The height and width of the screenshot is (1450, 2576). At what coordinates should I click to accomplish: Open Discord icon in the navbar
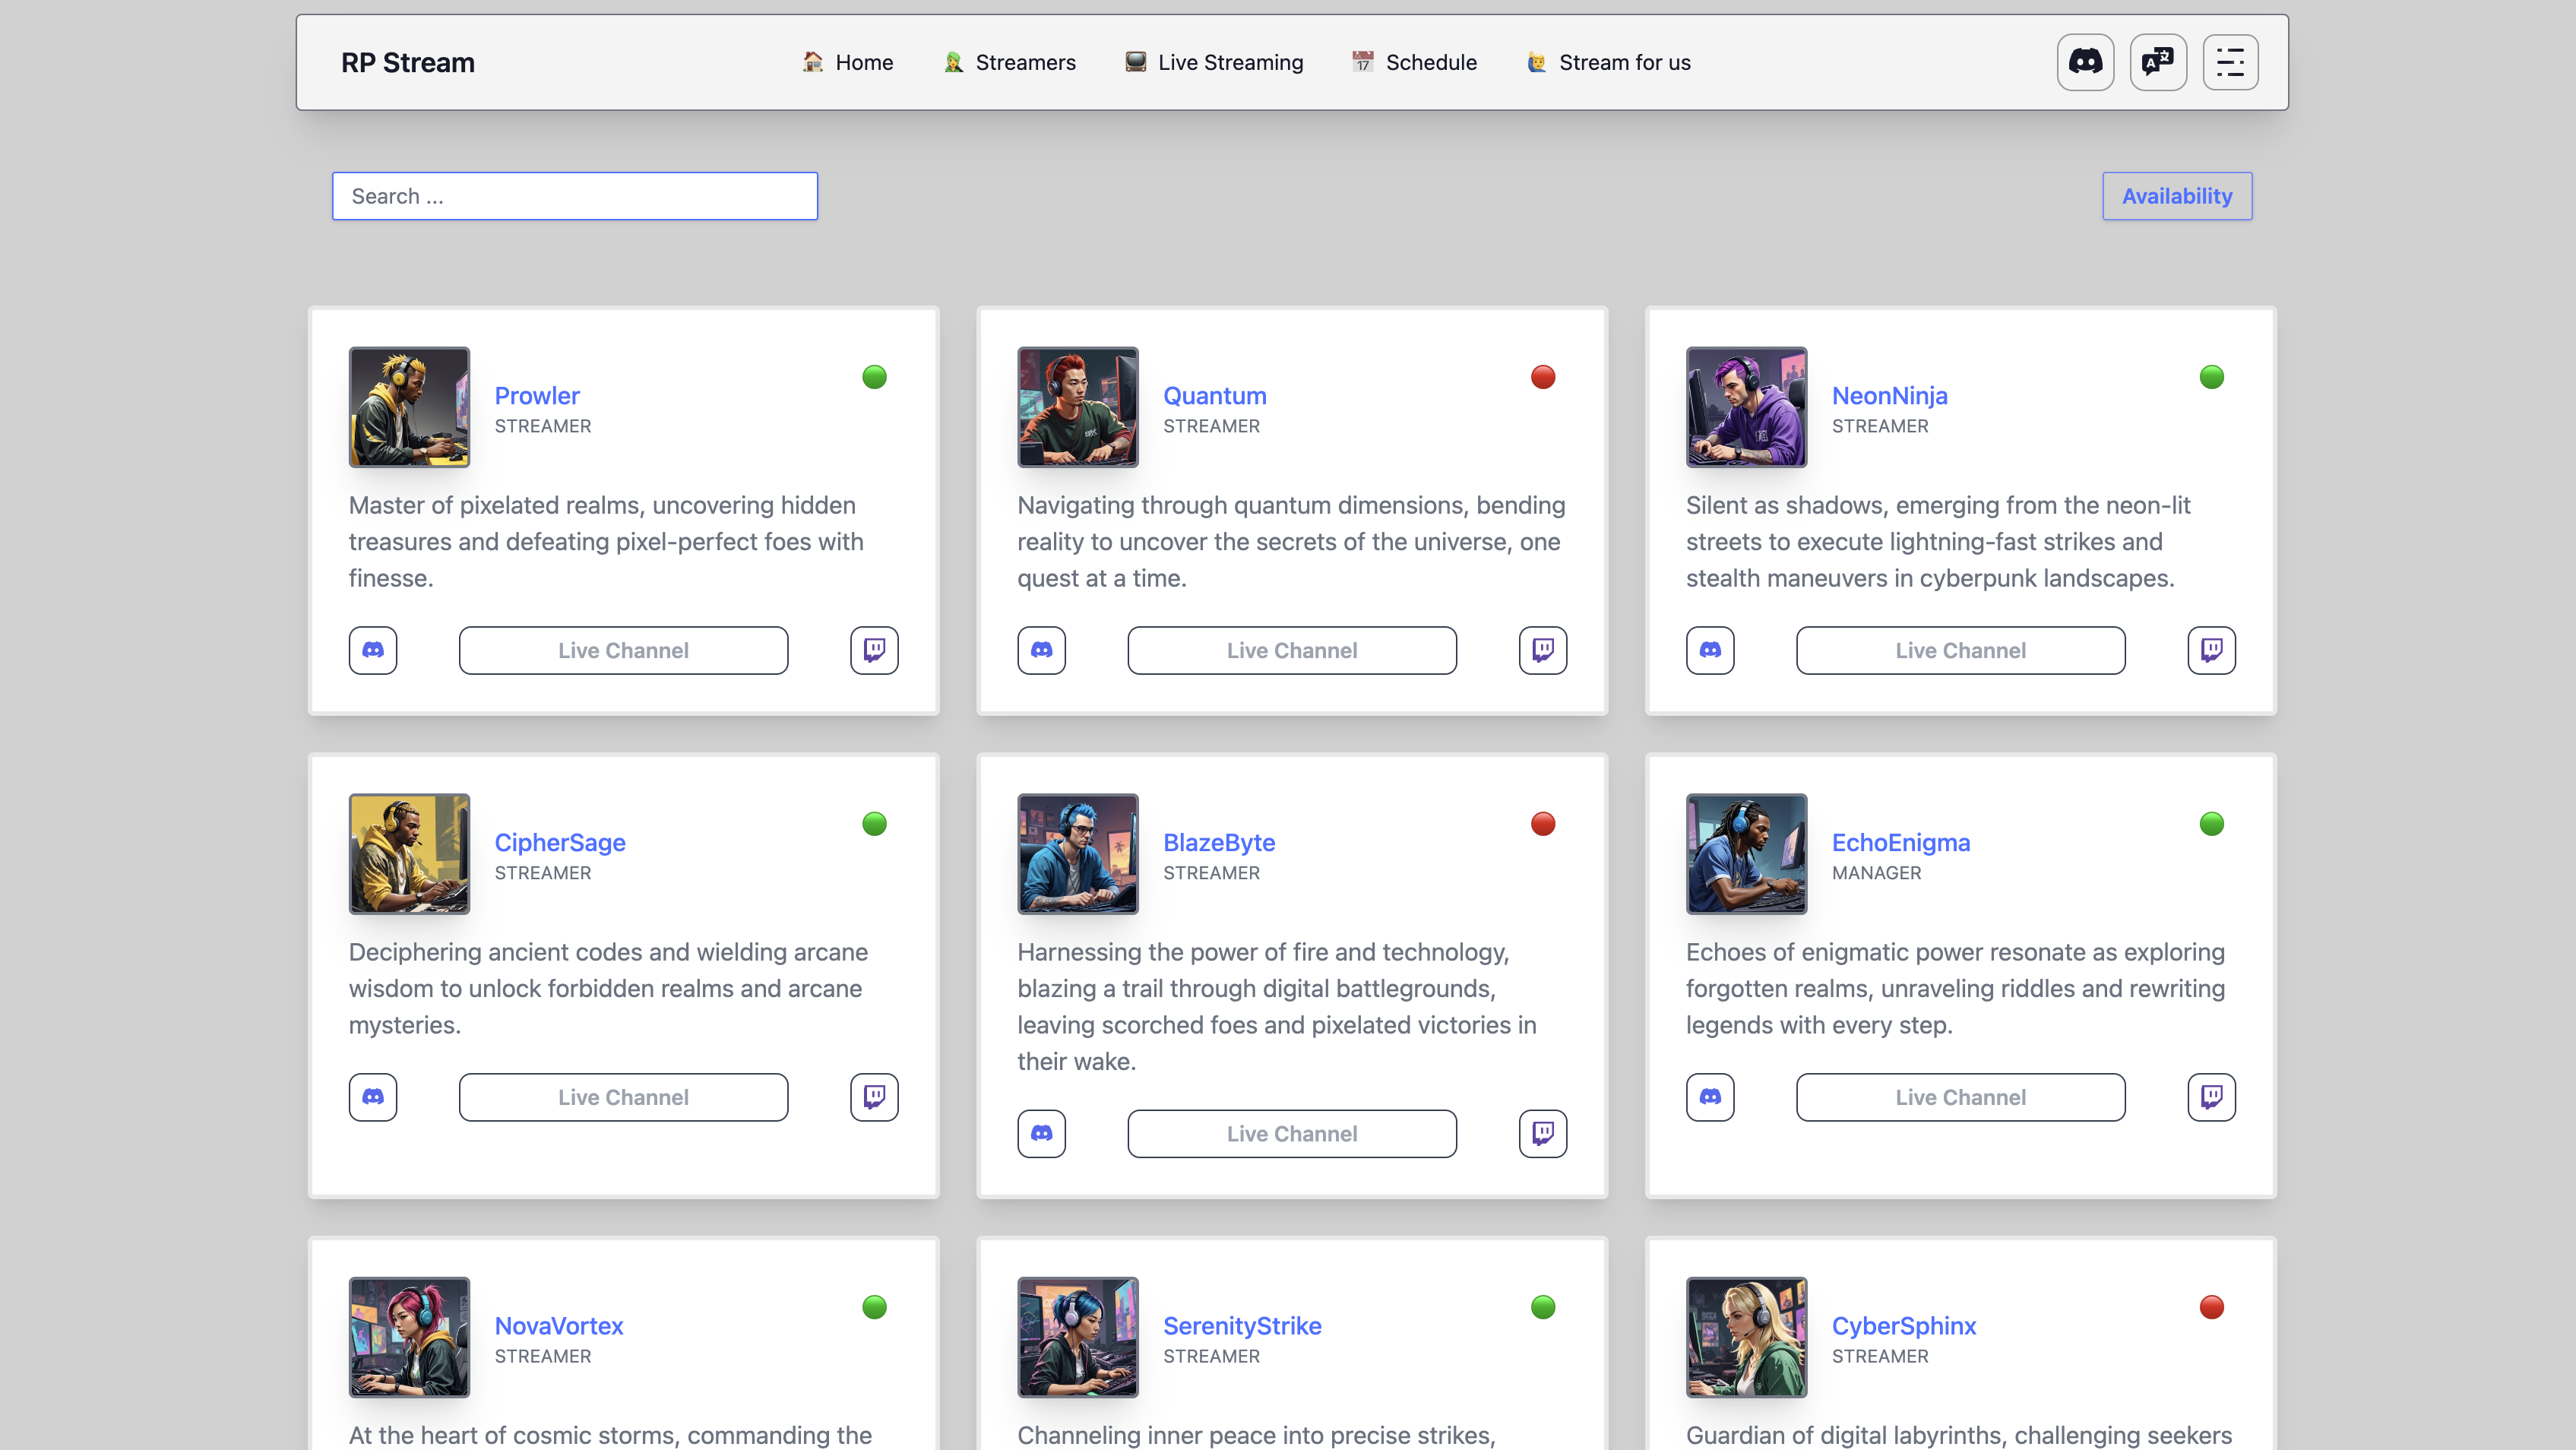click(2085, 62)
